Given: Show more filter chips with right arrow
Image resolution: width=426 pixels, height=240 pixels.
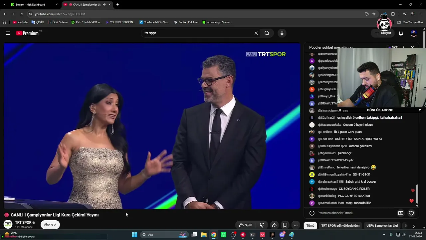Looking at the screenshot, I should coord(414,226).
